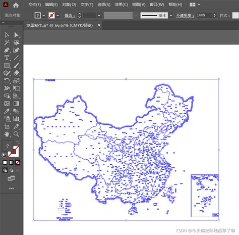Viewport: 239px width, 235px height.
Task: Open the 视图(V) menu
Action: point(139,5)
